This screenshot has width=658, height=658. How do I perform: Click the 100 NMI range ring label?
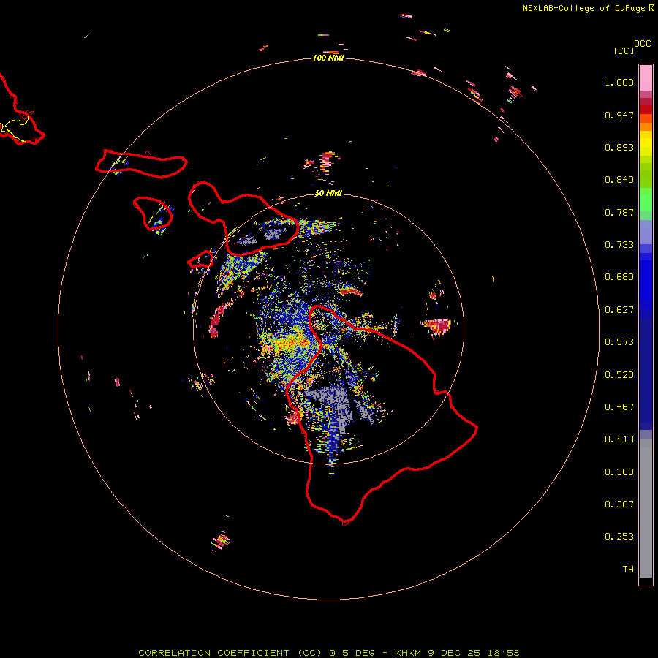tap(328, 58)
